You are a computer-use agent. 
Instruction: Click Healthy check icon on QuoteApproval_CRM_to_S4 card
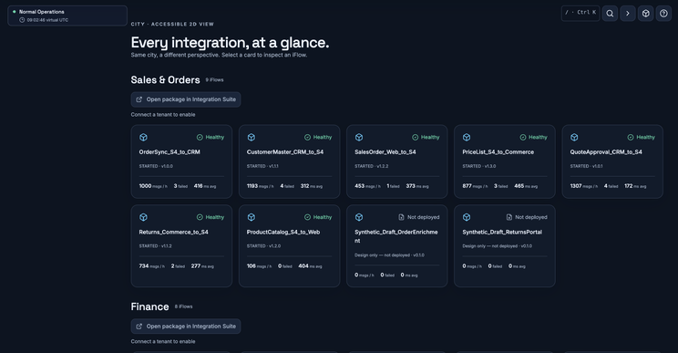point(631,137)
